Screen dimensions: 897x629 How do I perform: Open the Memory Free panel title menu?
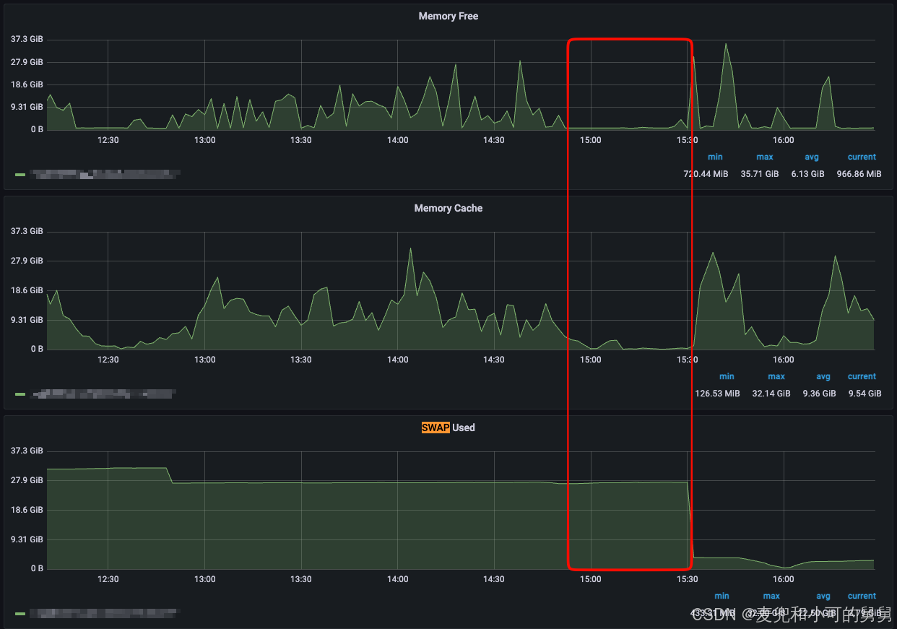click(448, 16)
